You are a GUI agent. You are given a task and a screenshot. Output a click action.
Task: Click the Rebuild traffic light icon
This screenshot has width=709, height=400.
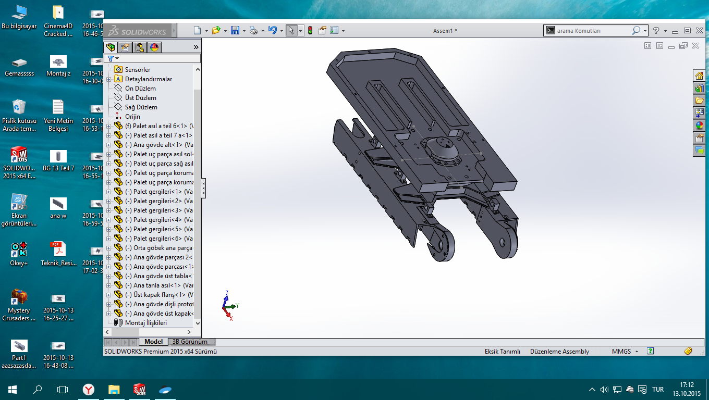tap(310, 30)
